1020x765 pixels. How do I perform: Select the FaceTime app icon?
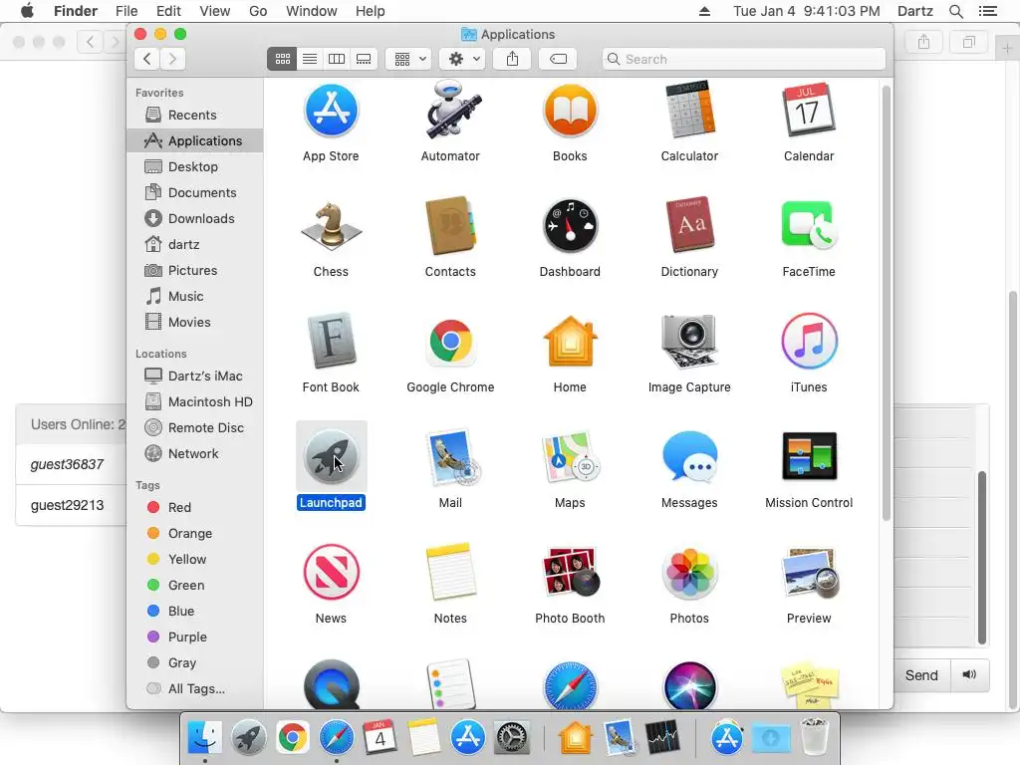coord(809,225)
